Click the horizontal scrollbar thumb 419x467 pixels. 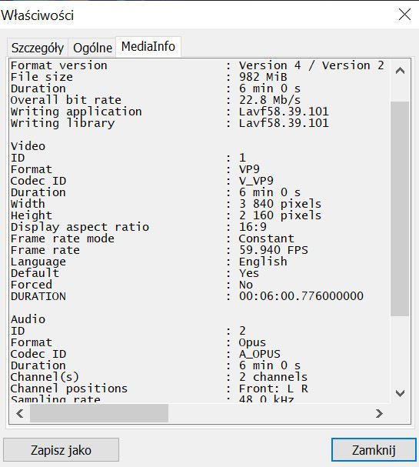[99, 413]
